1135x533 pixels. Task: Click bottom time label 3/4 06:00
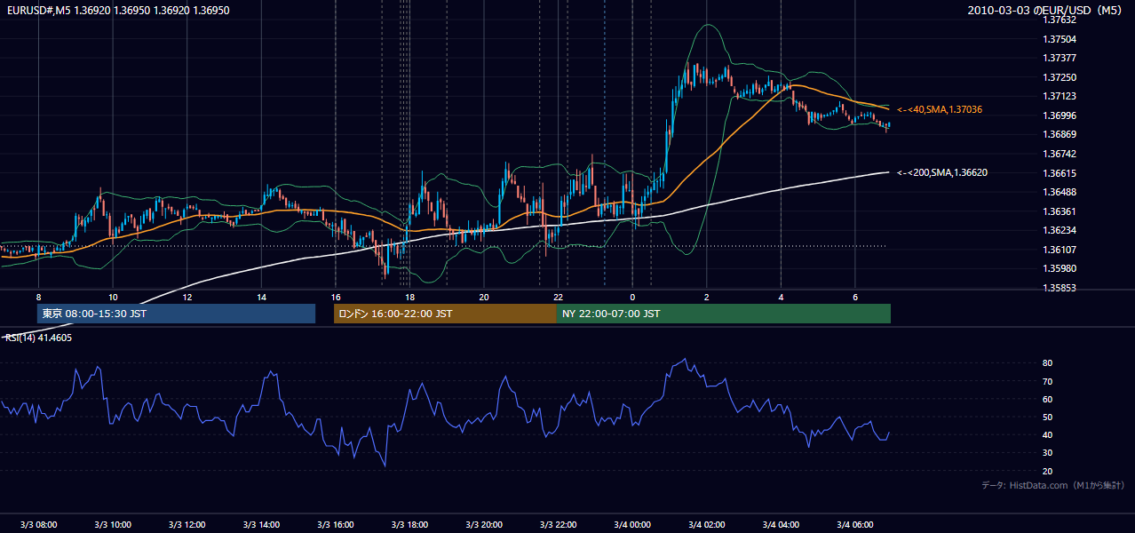pyautogui.click(x=854, y=524)
